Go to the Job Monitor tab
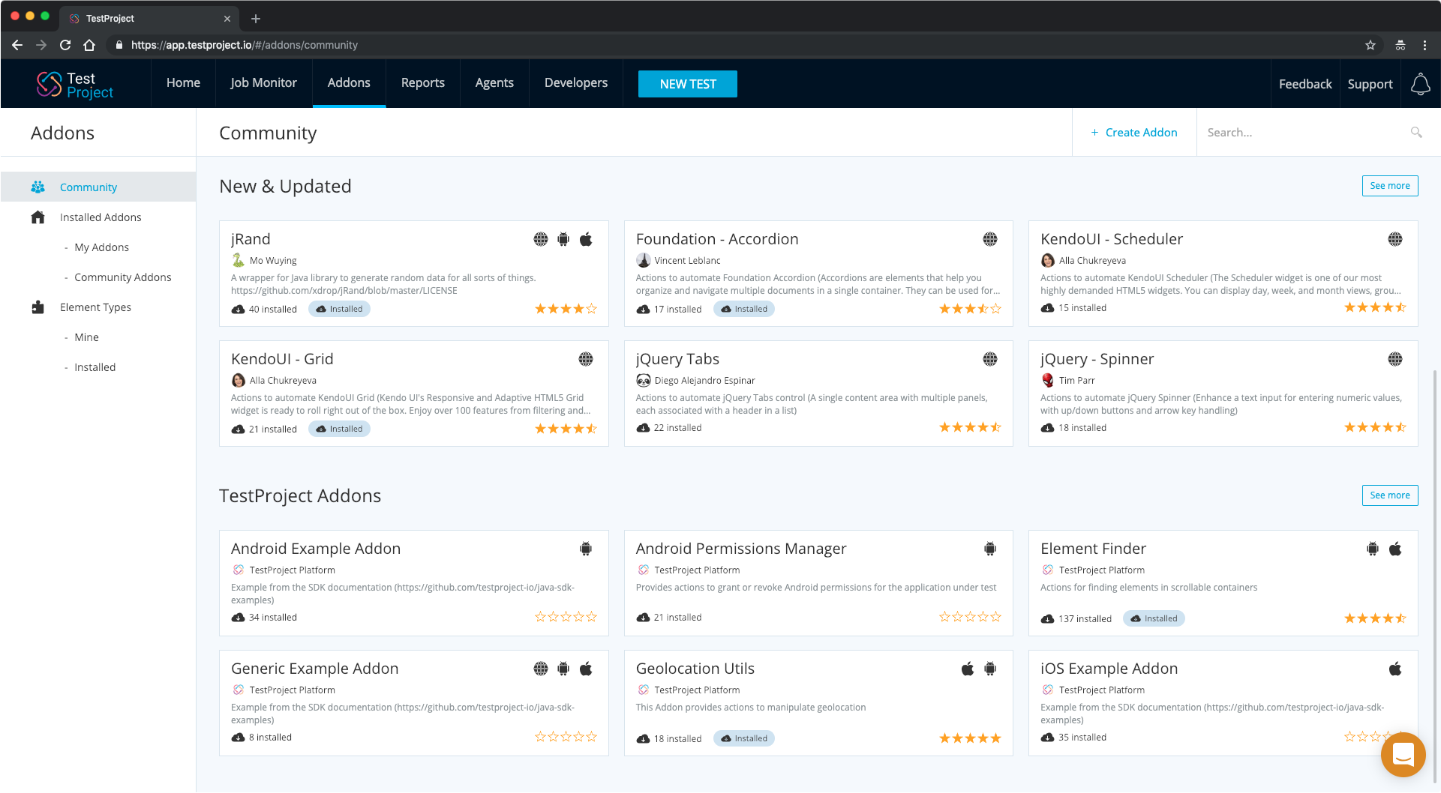 263,83
